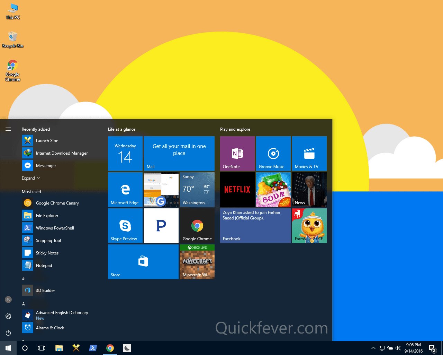This screenshot has height=355, width=443.
Task: Open PowerShell on taskbar
Action: click(x=93, y=348)
